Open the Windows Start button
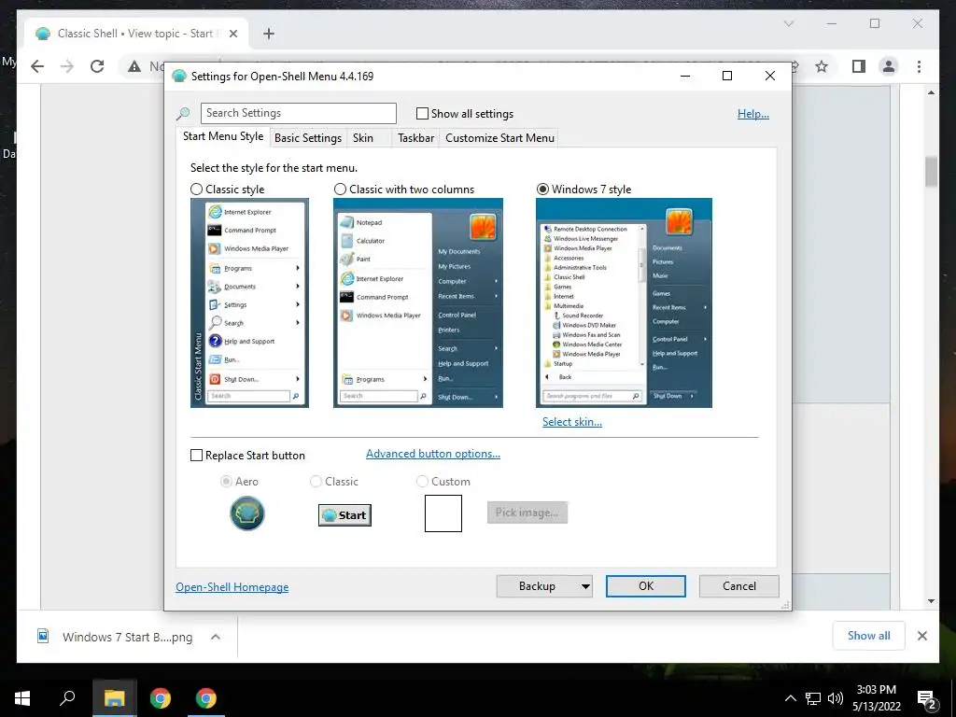This screenshot has width=956, height=717. (22, 698)
